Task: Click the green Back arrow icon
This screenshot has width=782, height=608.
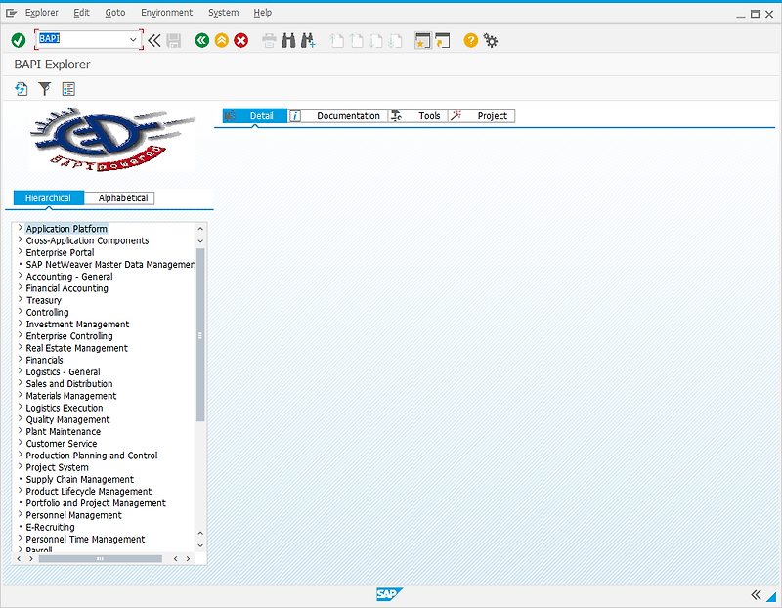Action: tap(202, 40)
